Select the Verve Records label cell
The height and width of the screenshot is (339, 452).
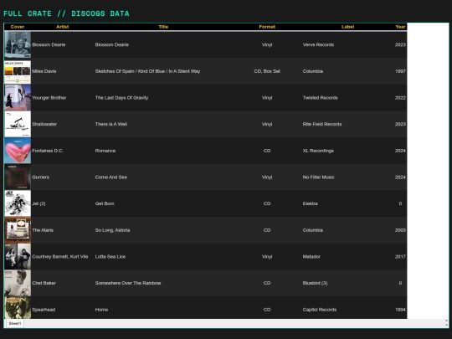[318, 44]
